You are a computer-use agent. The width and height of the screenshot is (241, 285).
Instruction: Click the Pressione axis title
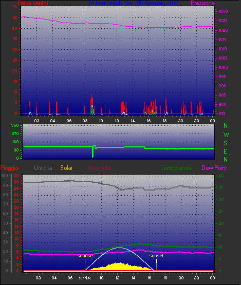click(202, 3)
